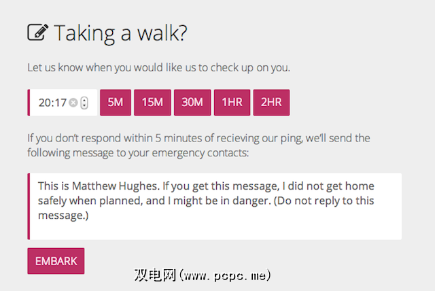Set check-up to 5M
The height and width of the screenshot is (291, 435).
[x=116, y=103]
